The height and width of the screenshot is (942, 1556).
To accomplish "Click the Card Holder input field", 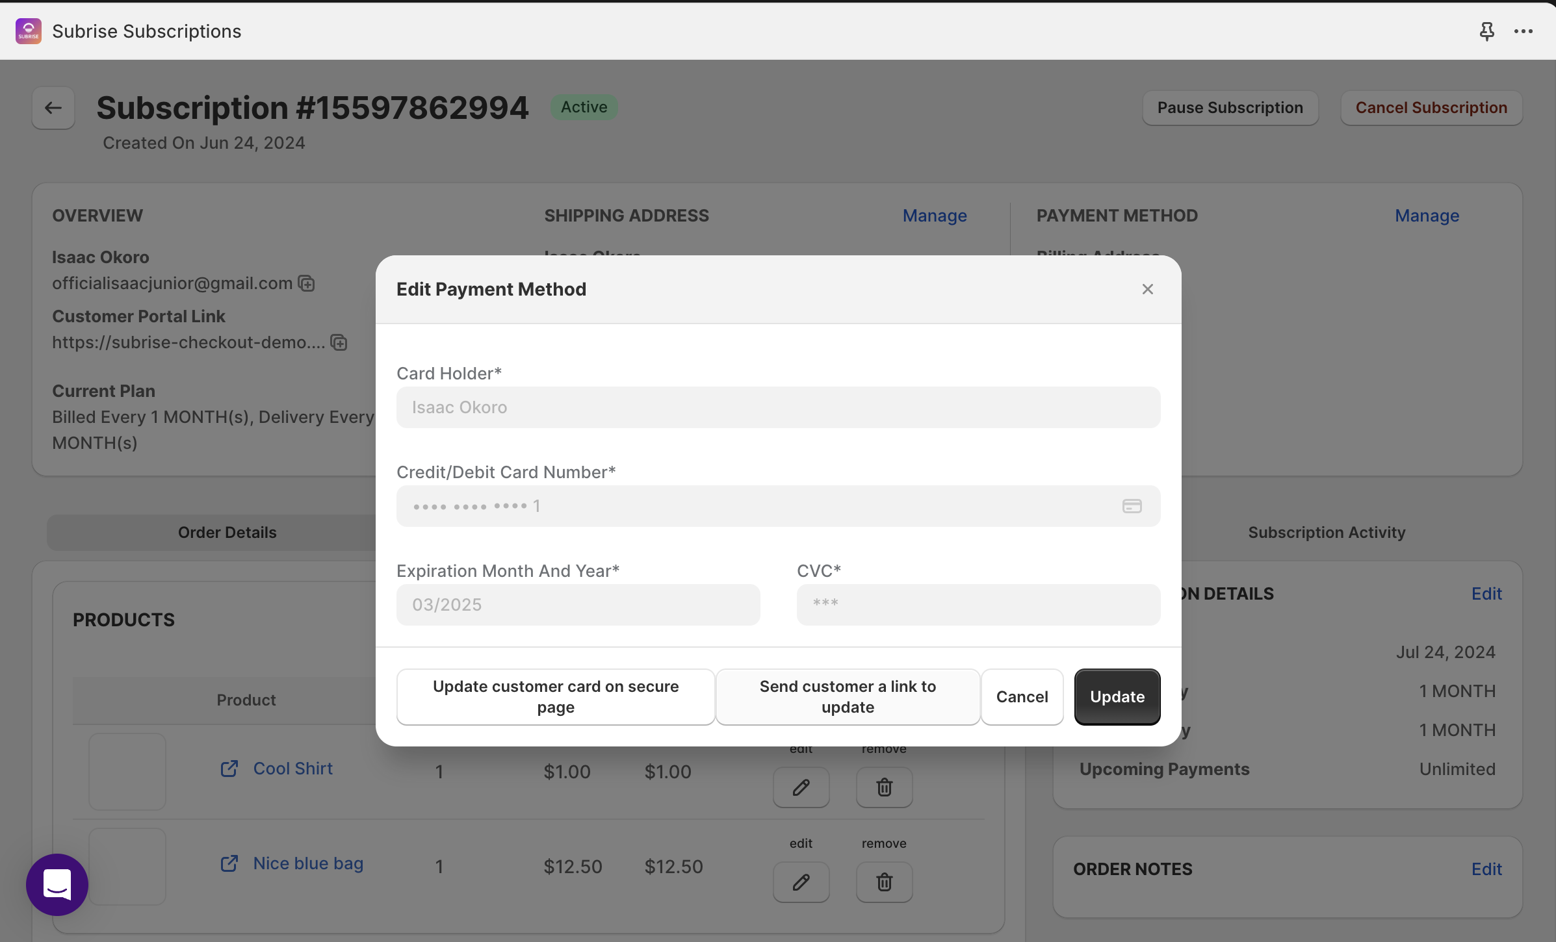I will [778, 407].
